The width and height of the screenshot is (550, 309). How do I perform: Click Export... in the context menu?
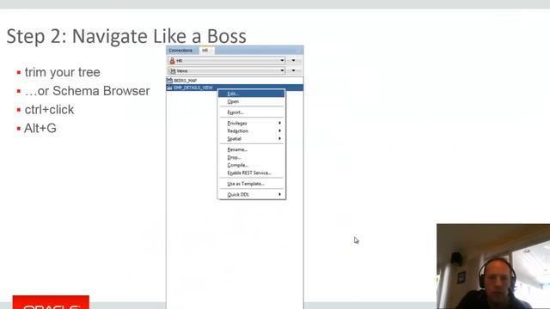tap(251, 112)
